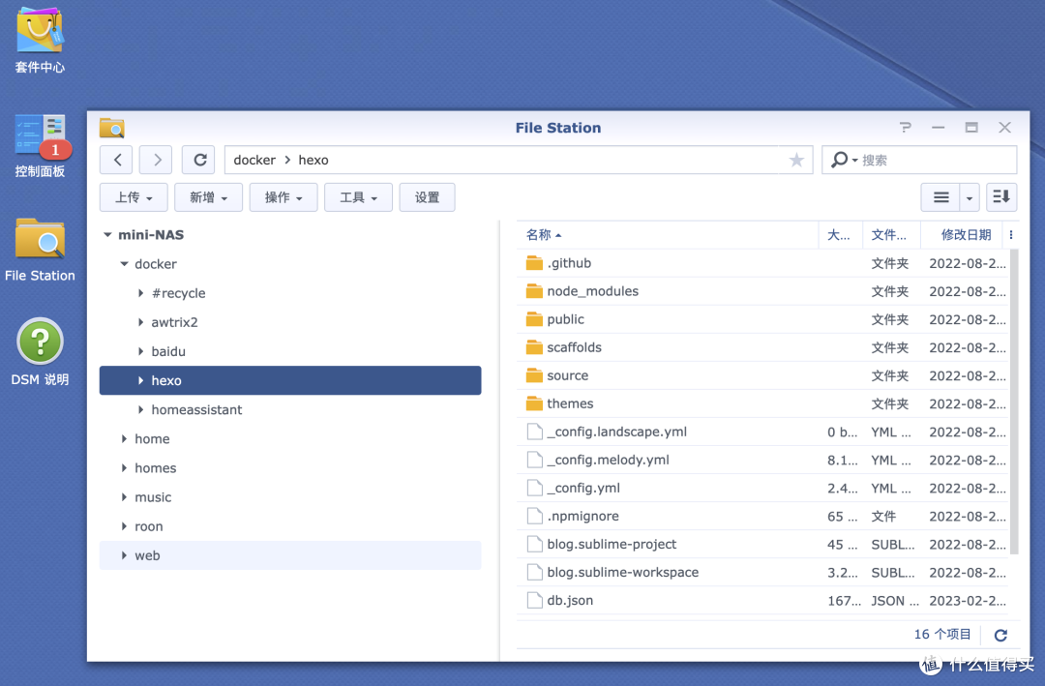1045x686 pixels.
Task: Go back to the previous folder
Action: tap(117, 160)
